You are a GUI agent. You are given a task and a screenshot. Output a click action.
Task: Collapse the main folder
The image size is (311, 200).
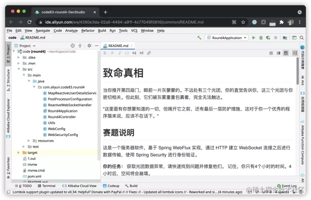(24, 75)
